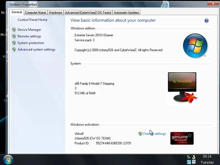This screenshot has width=220, height=165.
Task: Open the Hardware tab
Action: (x=56, y=13)
